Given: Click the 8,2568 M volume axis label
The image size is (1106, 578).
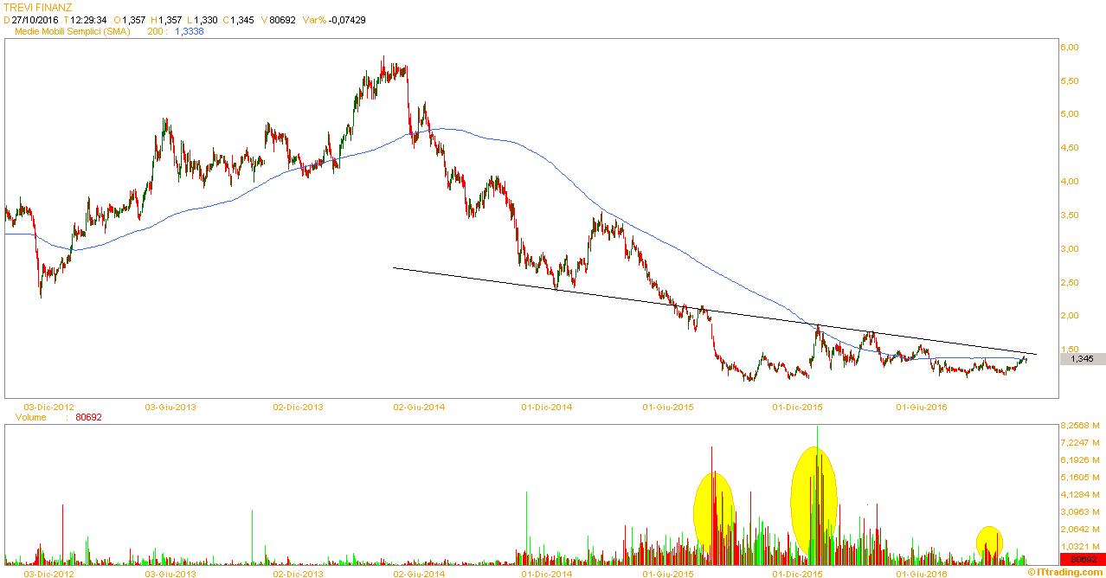Looking at the screenshot, I should point(1078,426).
